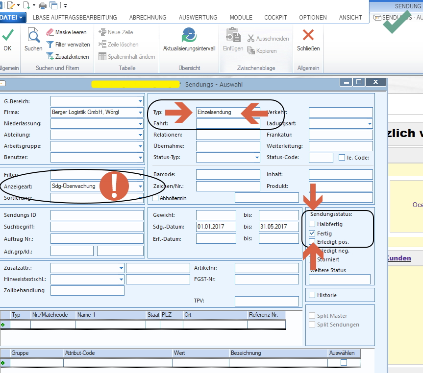The width and height of the screenshot is (423, 373).
Task: Tick the le. Code checkbox
Action: (342, 158)
